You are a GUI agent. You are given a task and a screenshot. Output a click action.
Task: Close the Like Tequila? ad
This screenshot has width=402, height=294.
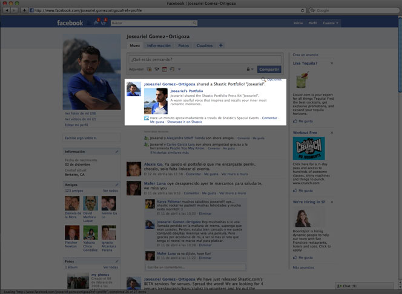(x=332, y=64)
